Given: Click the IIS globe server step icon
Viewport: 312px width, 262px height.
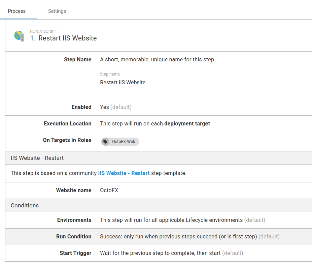Looking at the screenshot, I should click(19, 35).
